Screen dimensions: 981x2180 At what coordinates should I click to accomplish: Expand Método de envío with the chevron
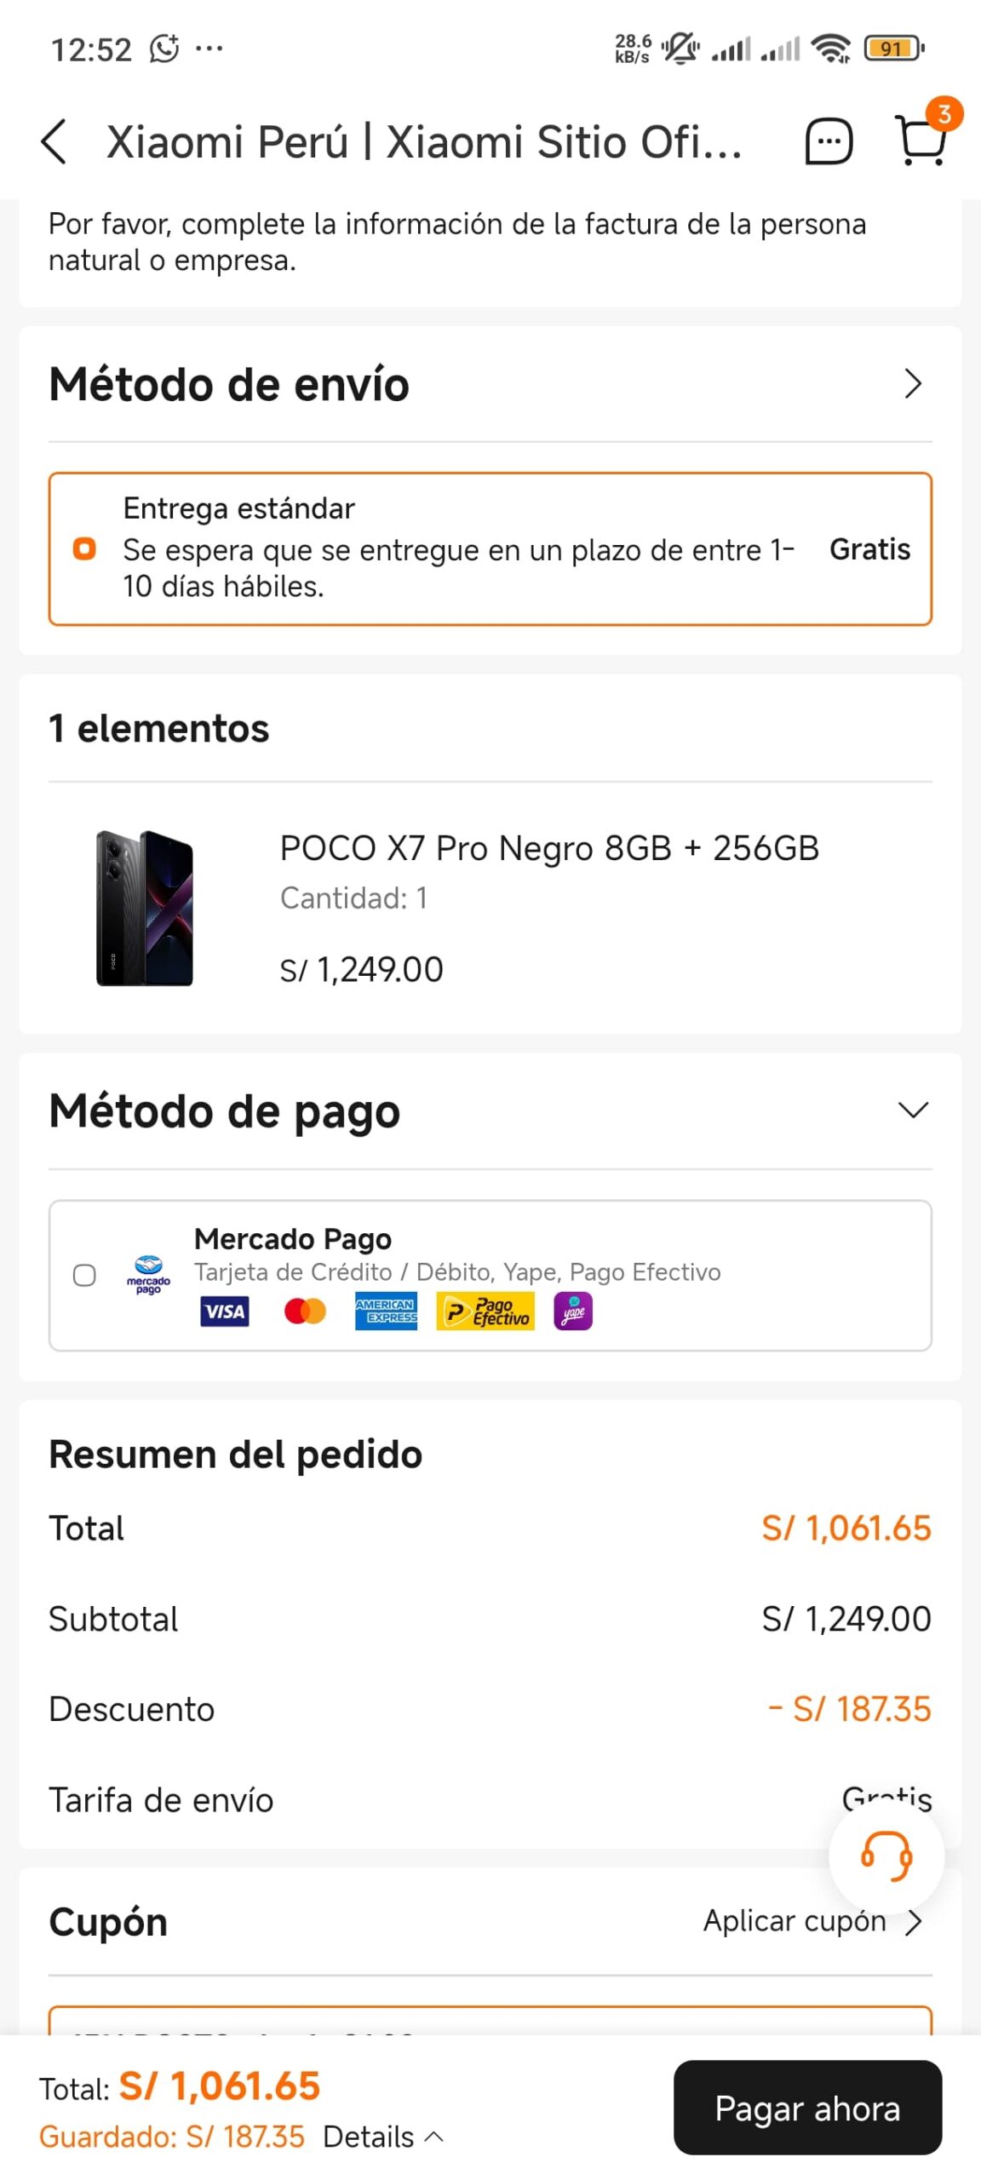[x=913, y=384]
